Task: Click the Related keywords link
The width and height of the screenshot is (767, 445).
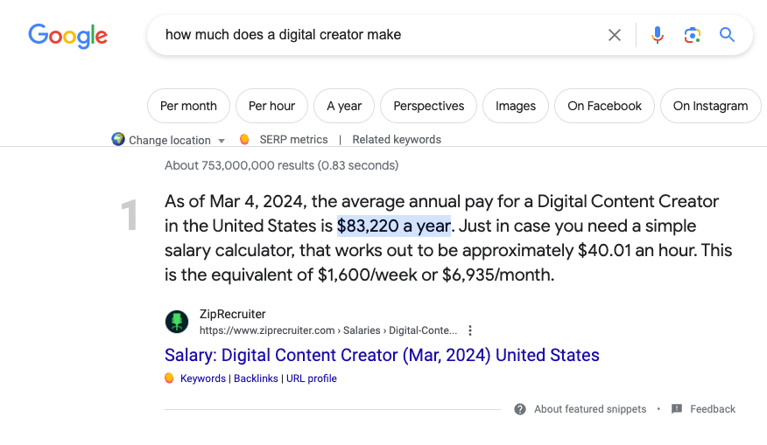Action: pyautogui.click(x=397, y=140)
